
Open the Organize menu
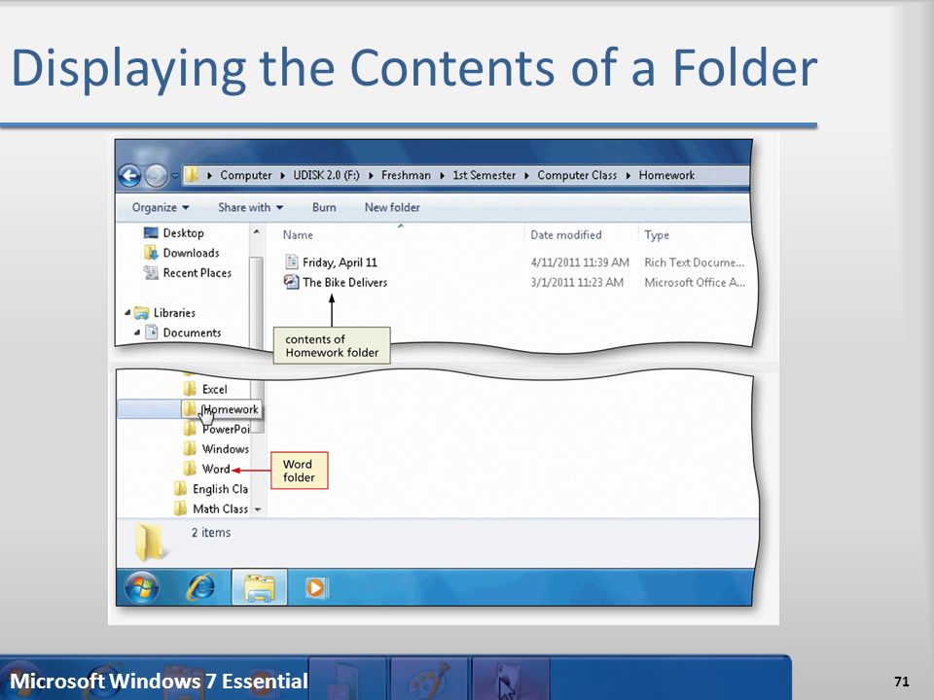tap(161, 207)
